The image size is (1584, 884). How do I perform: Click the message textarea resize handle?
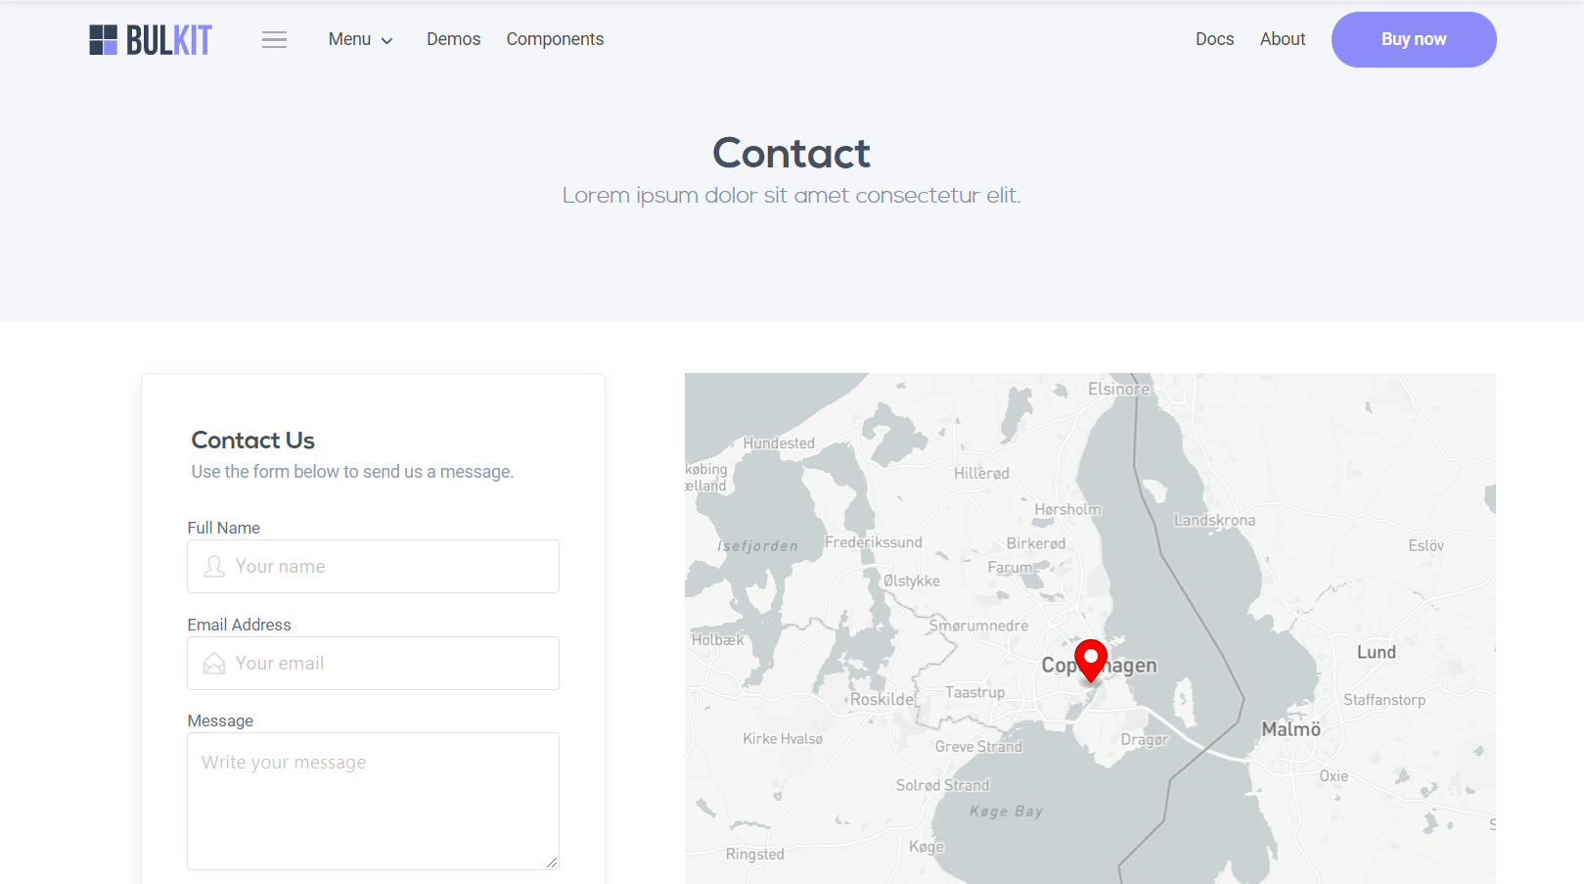tap(552, 861)
